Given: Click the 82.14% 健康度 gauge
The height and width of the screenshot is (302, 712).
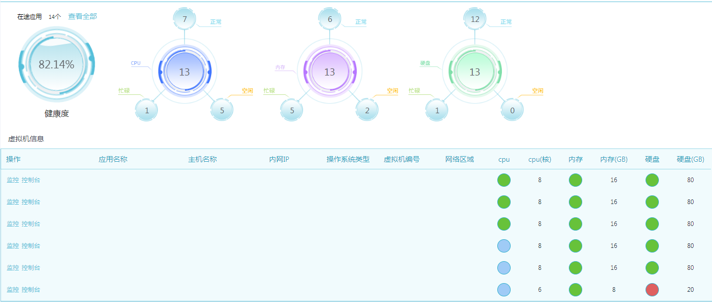Looking at the screenshot, I should point(57,64).
